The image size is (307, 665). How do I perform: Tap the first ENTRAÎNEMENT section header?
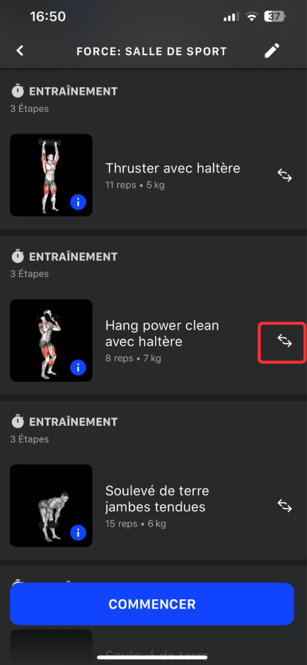coord(64,91)
